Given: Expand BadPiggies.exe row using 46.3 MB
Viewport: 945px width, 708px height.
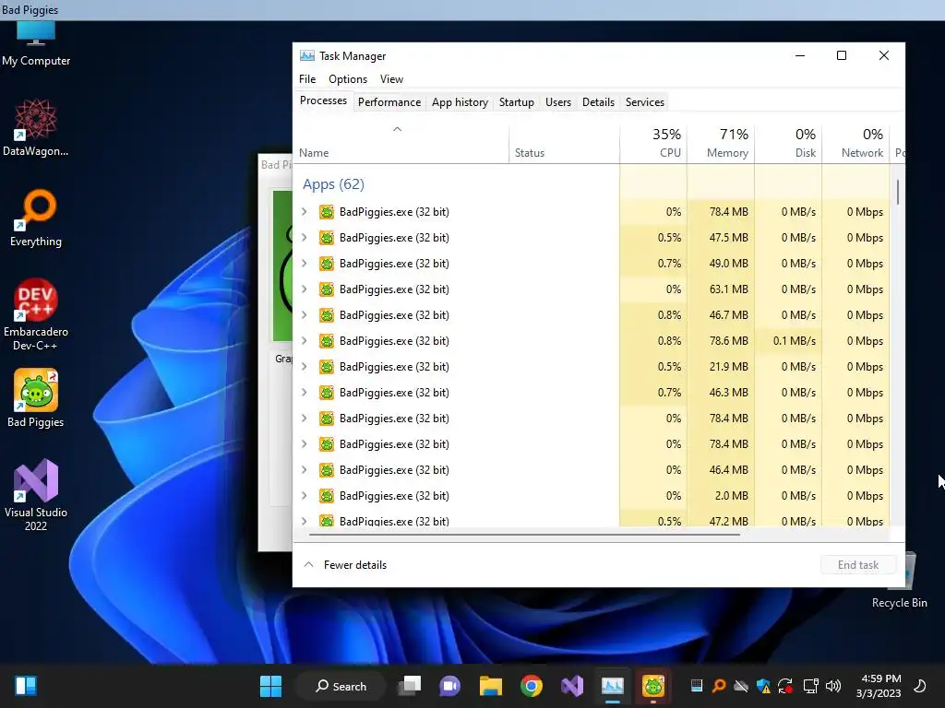Looking at the screenshot, I should [x=305, y=393].
